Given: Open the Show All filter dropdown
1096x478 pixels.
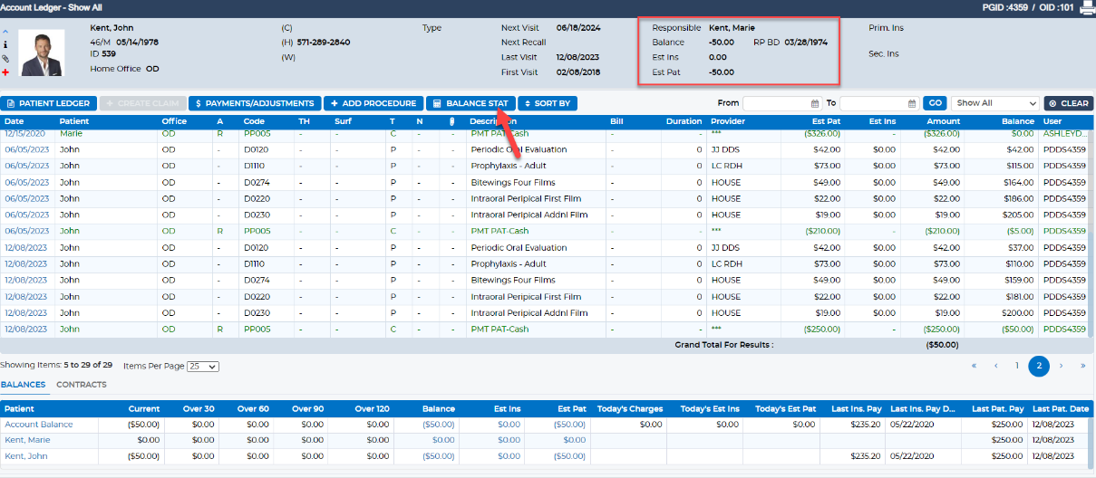Looking at the screenshot, I should pos(994,103).
